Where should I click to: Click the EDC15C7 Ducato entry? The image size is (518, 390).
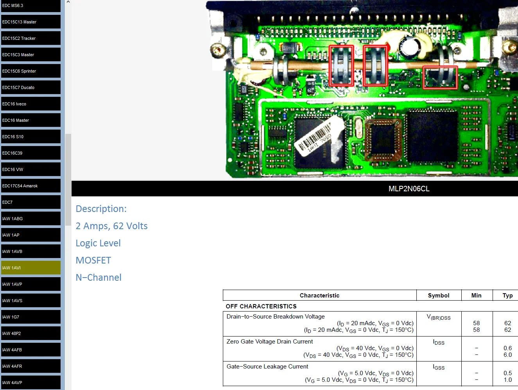(31, 87)
